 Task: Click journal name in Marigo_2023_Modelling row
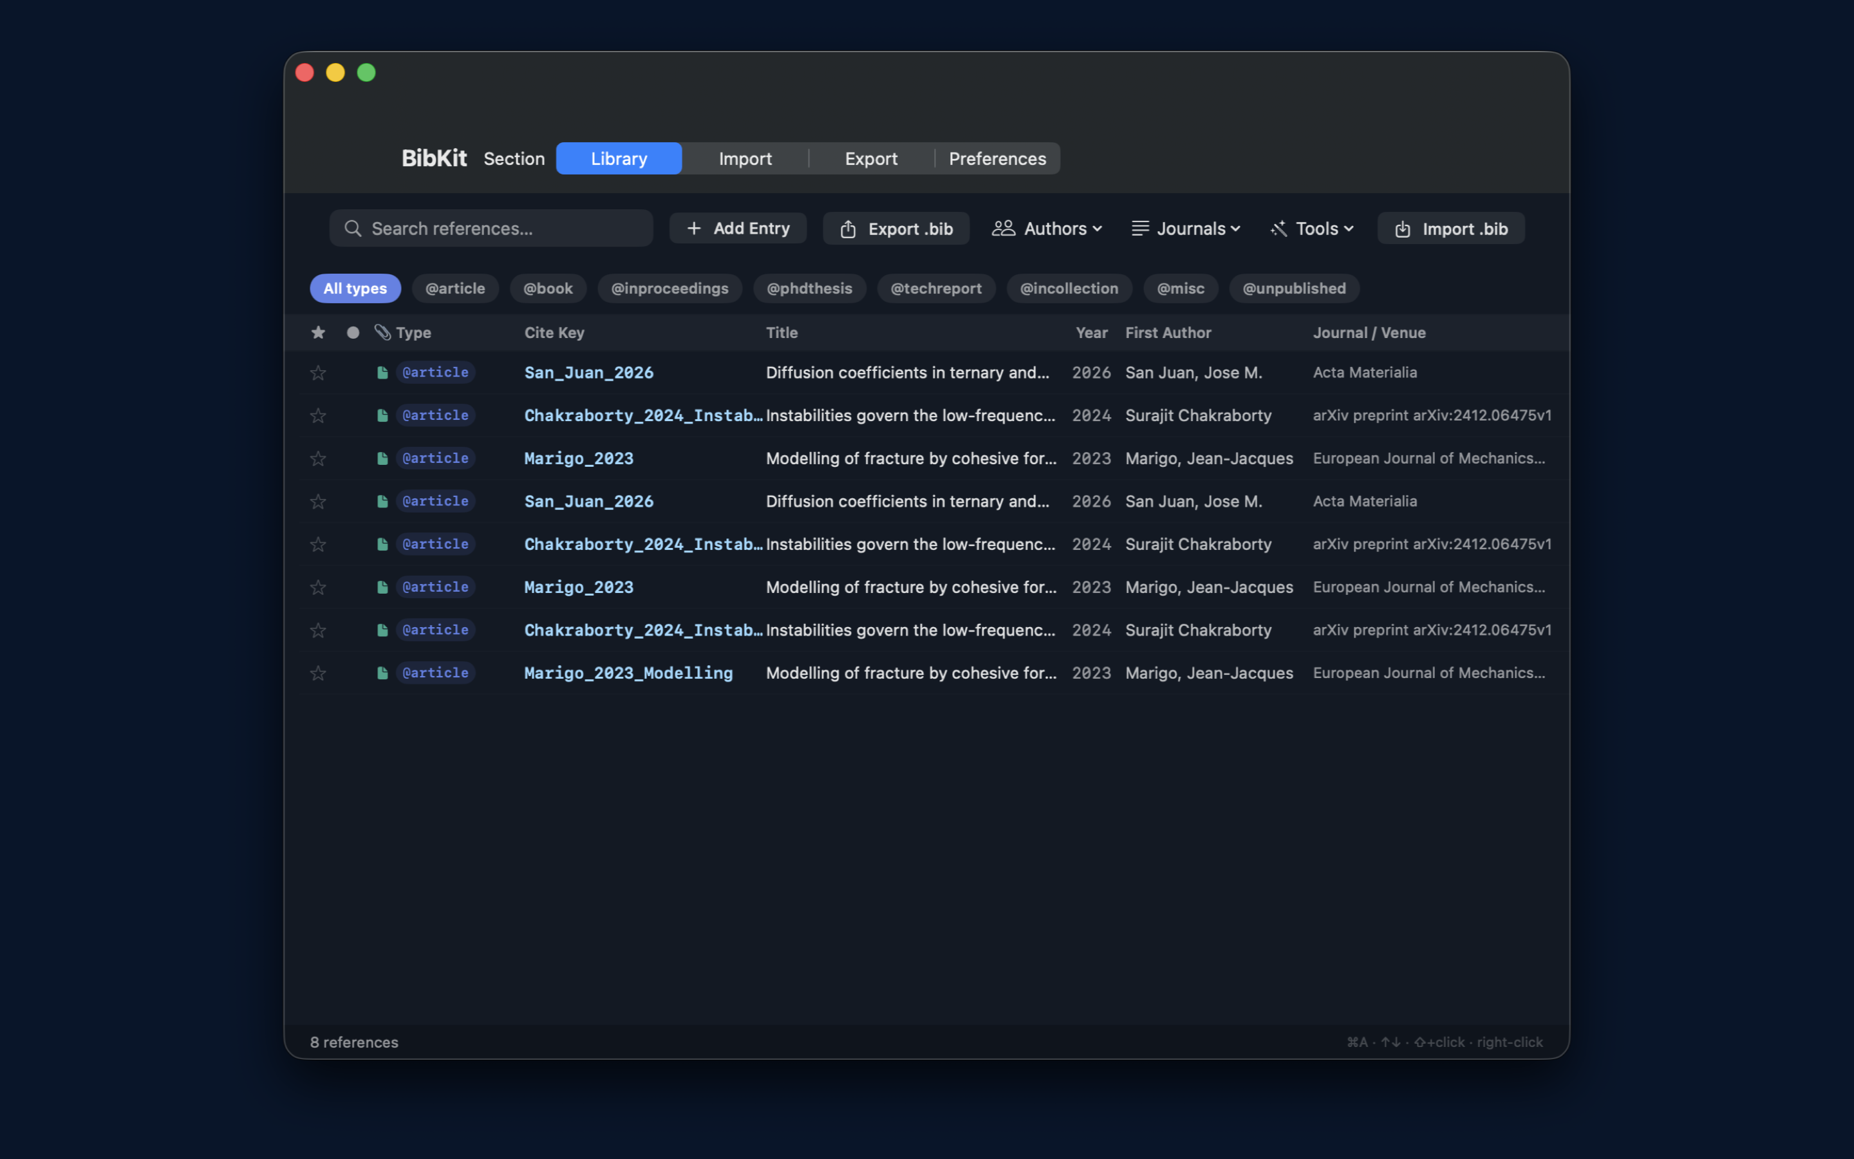coord(1429,673)
